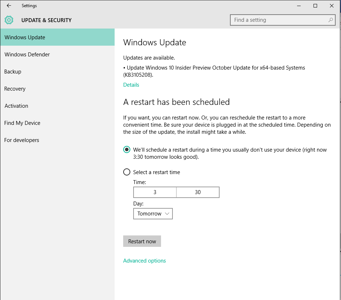Screen dimensions: 341x300
Task: Click the 'Day:' label
Action: pyautogui.click(x=138, y=204)
